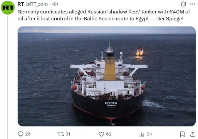Click the view analytics bar chart icon
The image size is (198, 139).
coord(142,134)
